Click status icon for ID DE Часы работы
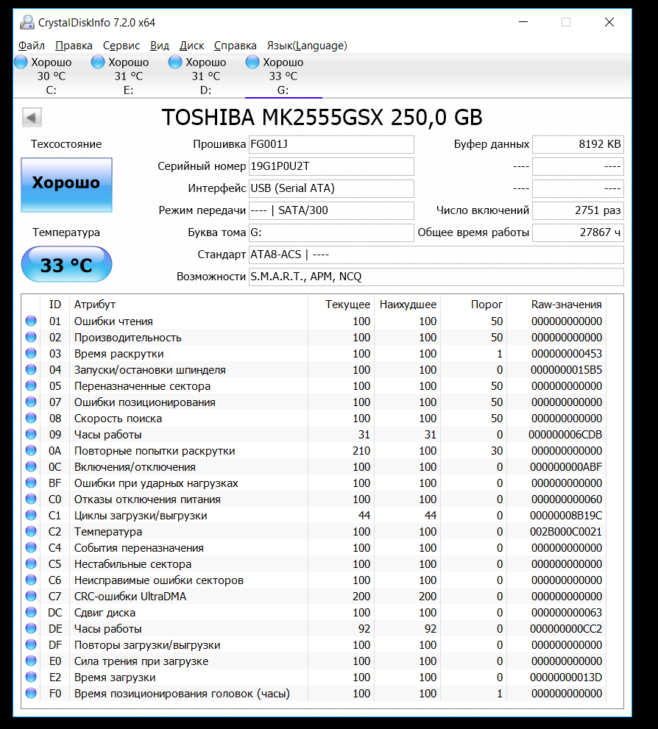The image size is (658, 729). [x=31, y=628]
